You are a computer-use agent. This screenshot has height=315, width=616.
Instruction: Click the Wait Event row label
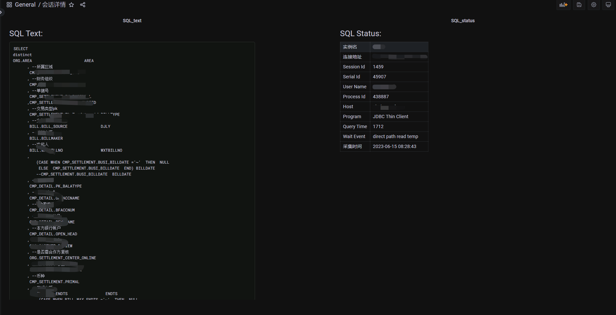[354, 136]
